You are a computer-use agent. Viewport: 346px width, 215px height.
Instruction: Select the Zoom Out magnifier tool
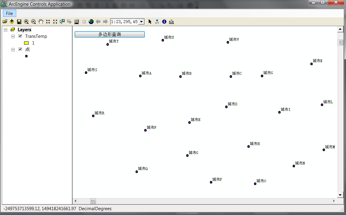[34, 22]
